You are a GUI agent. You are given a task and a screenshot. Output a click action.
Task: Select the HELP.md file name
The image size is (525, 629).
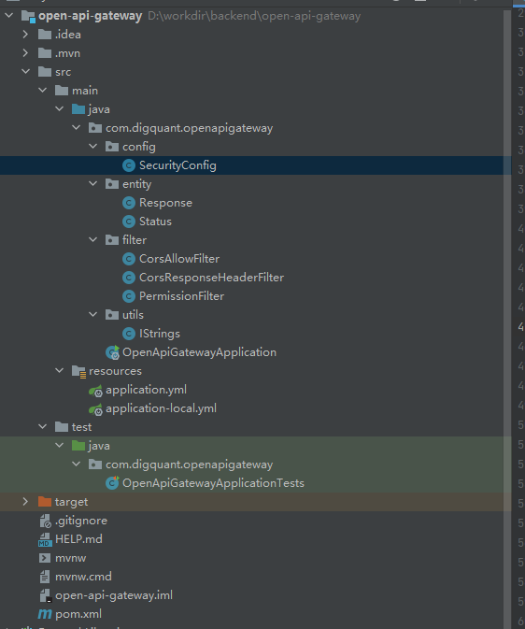tap(78, 539)
